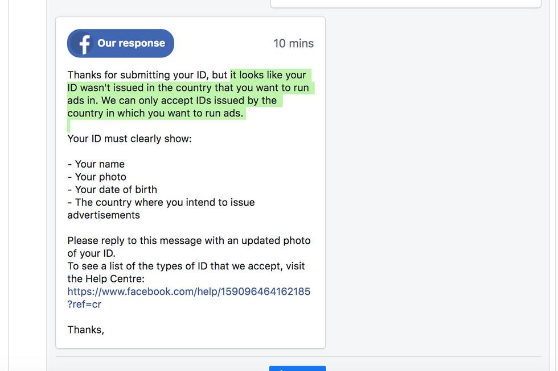Click "The country where you intend" line
The width and height of the screenshot is (558, 371).
tap(161, 202)
